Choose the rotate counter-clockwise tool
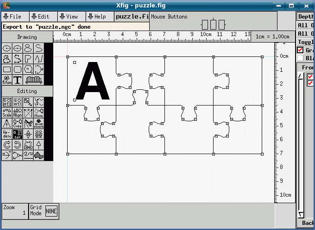The image size is (315, 230). coord(18,145)
